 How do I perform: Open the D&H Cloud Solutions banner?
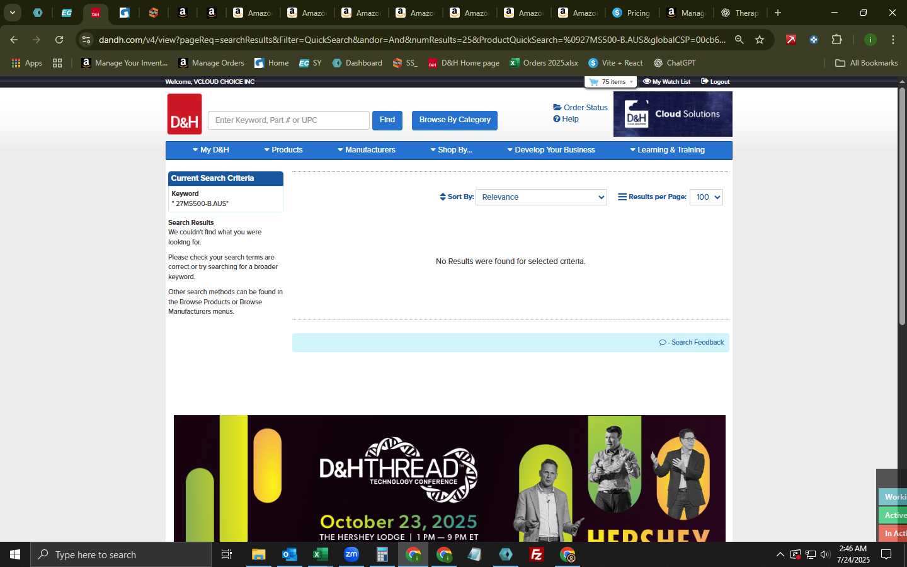point(673,114)
